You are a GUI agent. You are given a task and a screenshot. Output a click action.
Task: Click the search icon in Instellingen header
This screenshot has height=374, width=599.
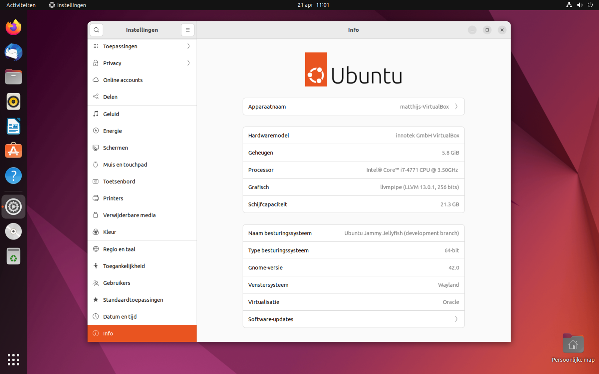point(96,30)
